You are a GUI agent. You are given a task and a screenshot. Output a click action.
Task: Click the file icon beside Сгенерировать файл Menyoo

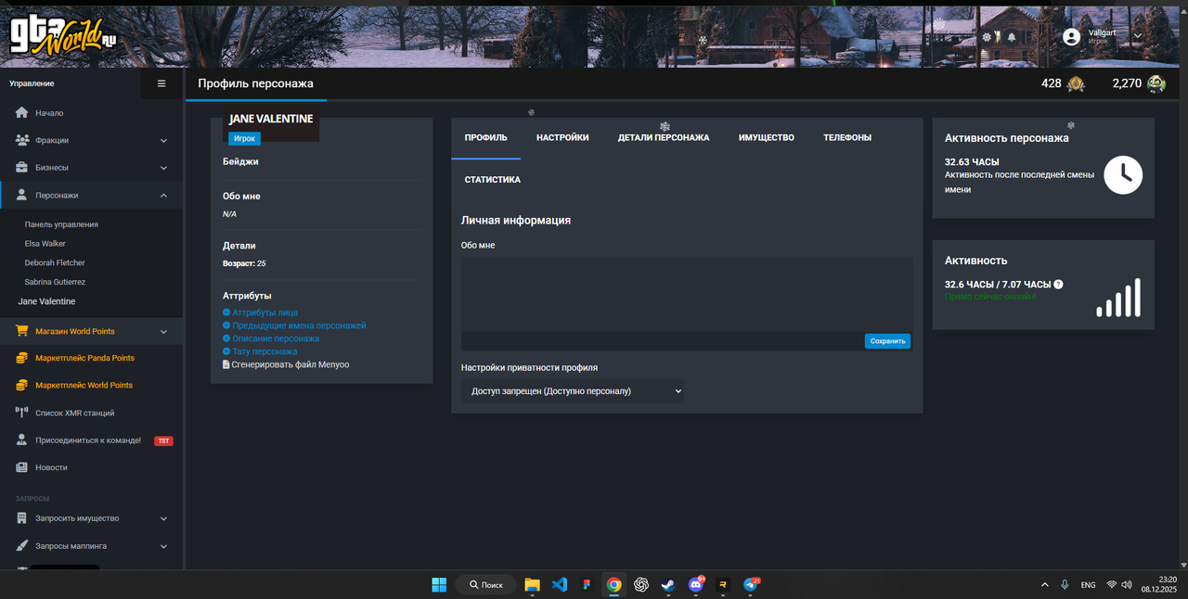[226, 365]
